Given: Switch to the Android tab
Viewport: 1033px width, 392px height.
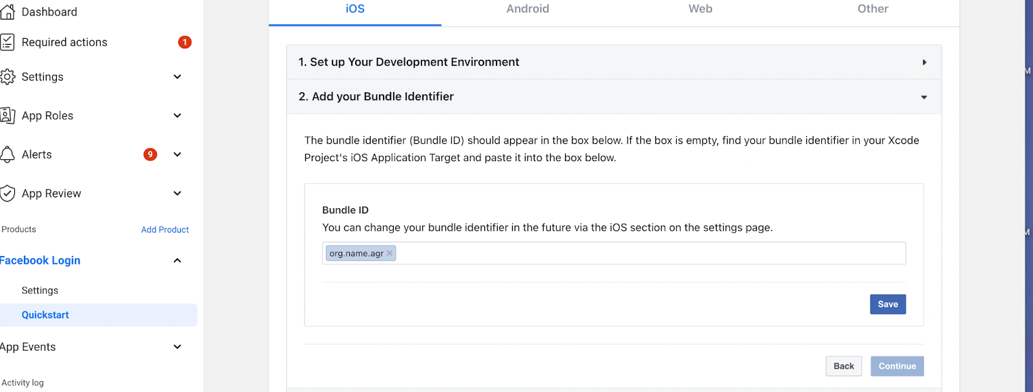Looking at the screenshot, I should pyautogui.click(x=527, y=9).
